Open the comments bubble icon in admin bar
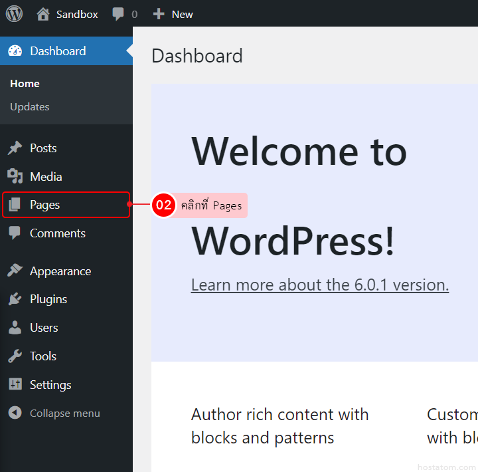Viewport: 478px width, 472px height. (x=118, y=14)
